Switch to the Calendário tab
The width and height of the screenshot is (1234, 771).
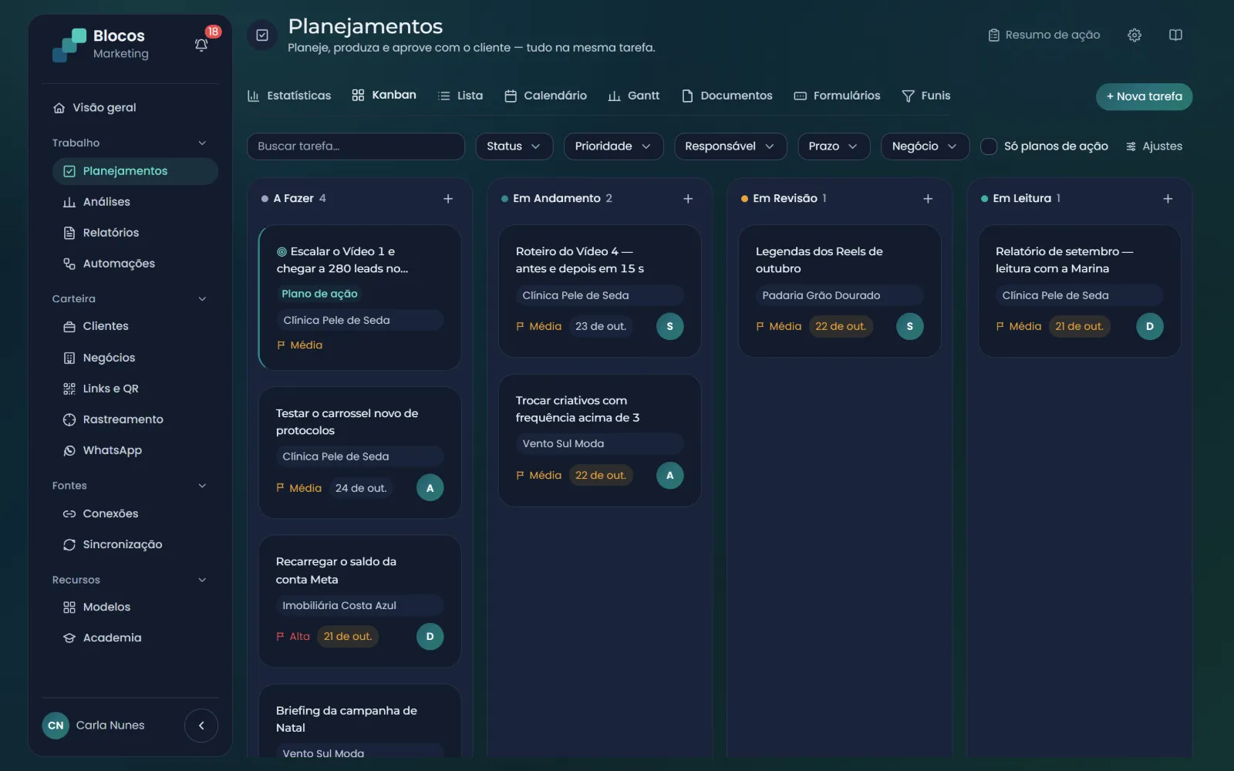click(546, 96)
